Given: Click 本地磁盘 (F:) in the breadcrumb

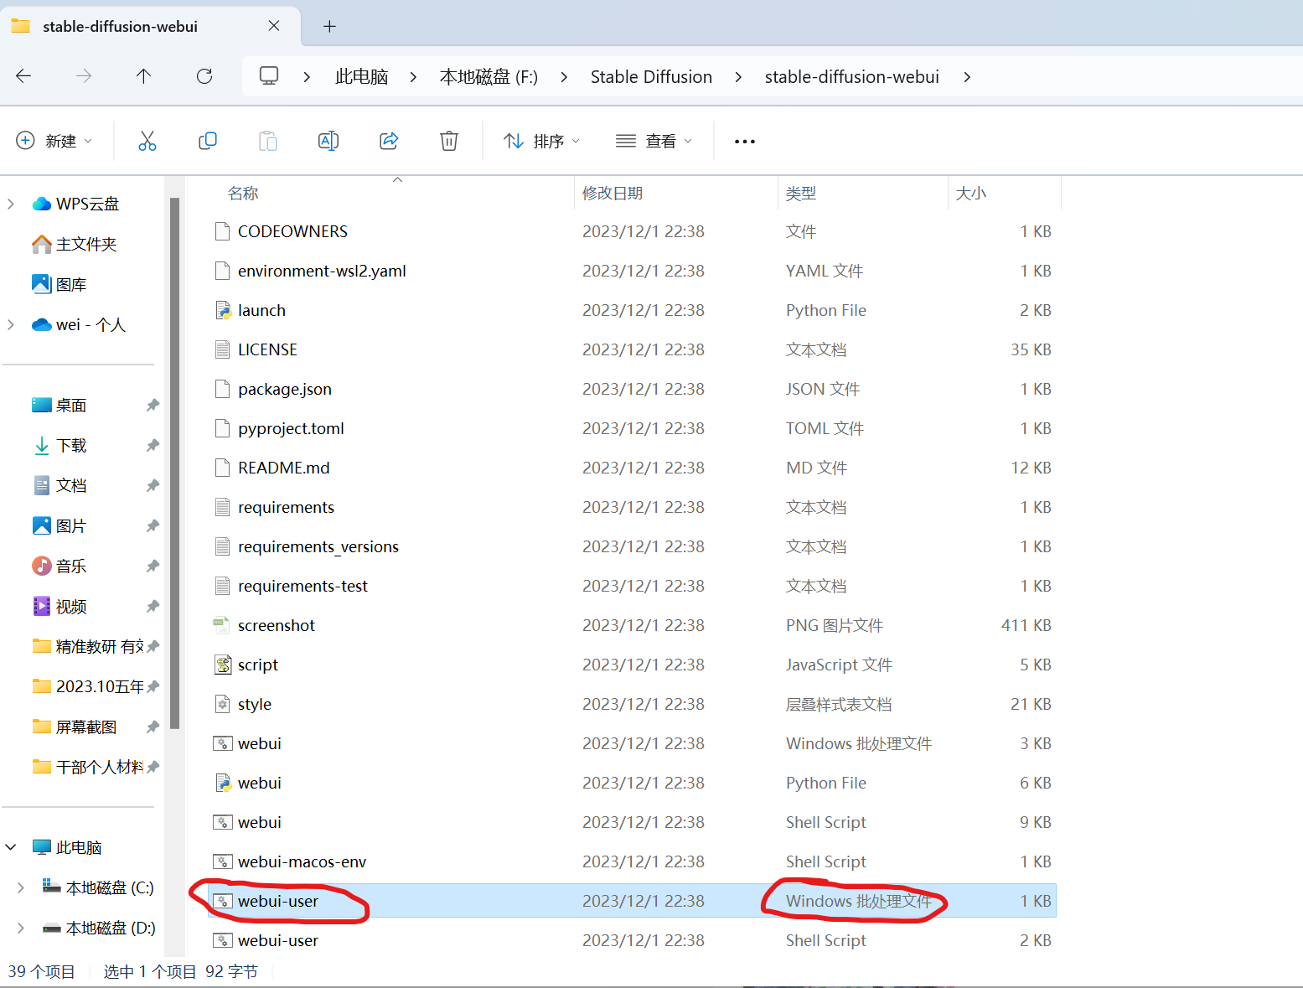Looking at the screenshot, I should click(x=489, y=77).
